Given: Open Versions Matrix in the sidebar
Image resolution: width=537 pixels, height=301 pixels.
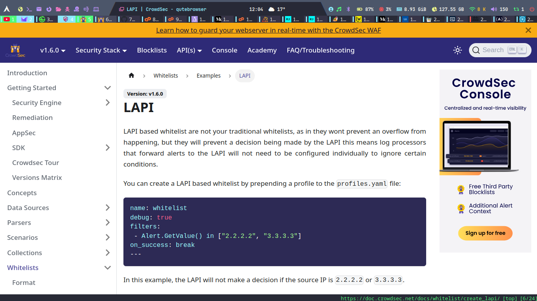Looking at the screenshot, I should pyautogui.click(x=37, y=178).
